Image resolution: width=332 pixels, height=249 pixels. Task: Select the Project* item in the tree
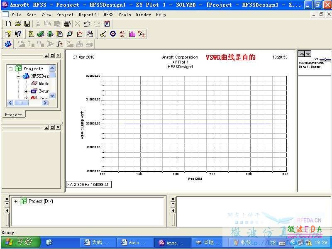point(33,68)
